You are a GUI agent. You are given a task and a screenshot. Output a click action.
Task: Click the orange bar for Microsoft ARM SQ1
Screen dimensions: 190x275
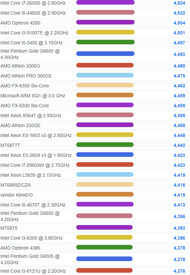pos(105,95)
